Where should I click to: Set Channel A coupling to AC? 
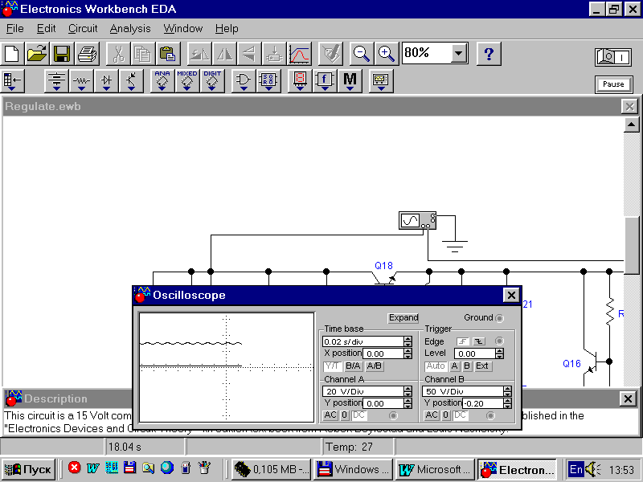[330, 415]
